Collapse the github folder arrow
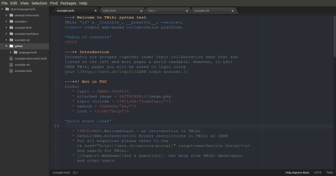Image resolution: width=336 pixels, height=176 pixels. pyautogui.click(x=6, y=46)
